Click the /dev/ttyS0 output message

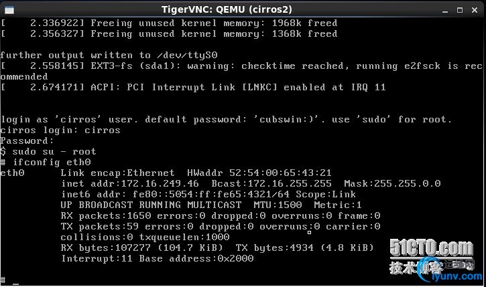click(x=109, y=56)
